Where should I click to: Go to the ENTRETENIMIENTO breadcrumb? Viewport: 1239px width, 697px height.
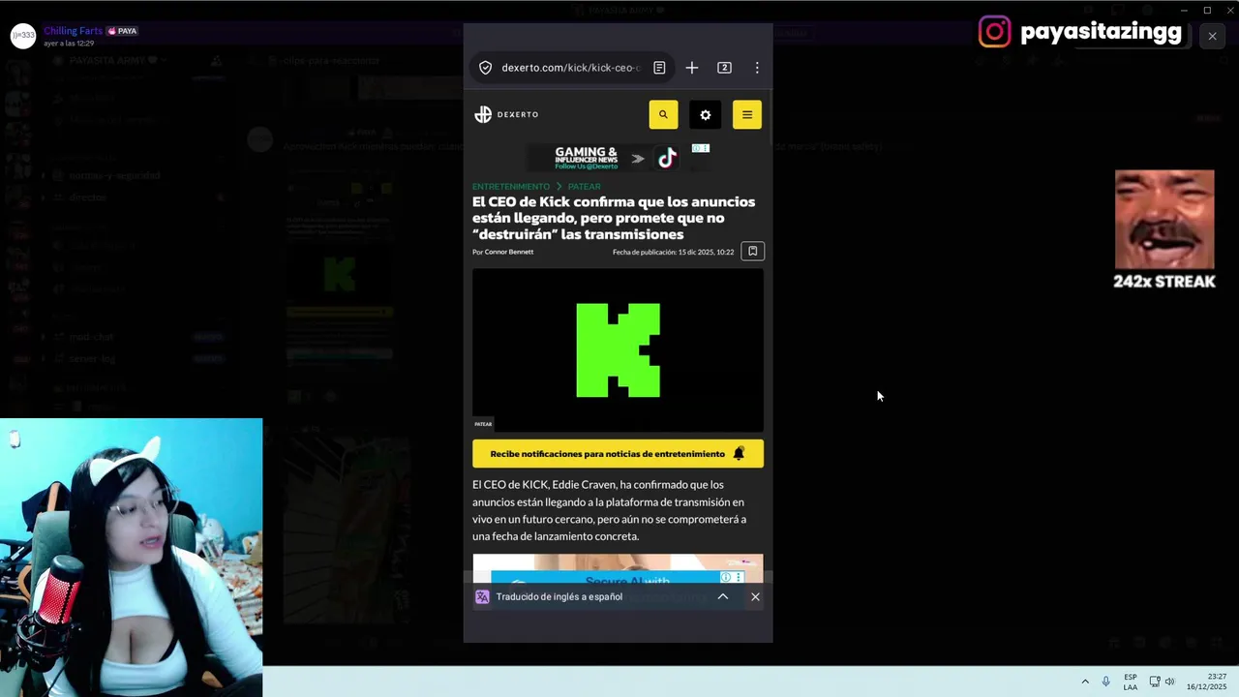[x=511, y=186]
